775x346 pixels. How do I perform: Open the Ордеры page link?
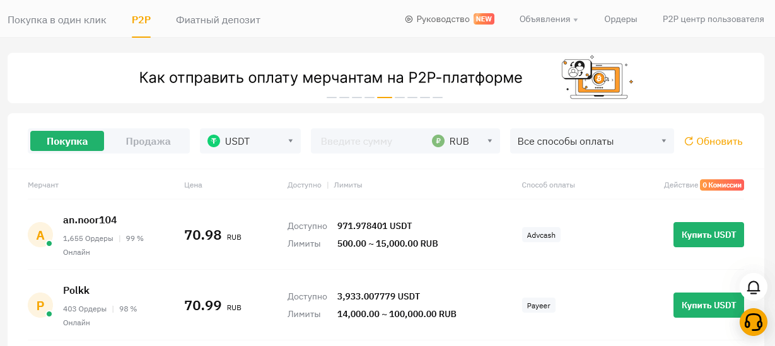(x=620, y=20)
